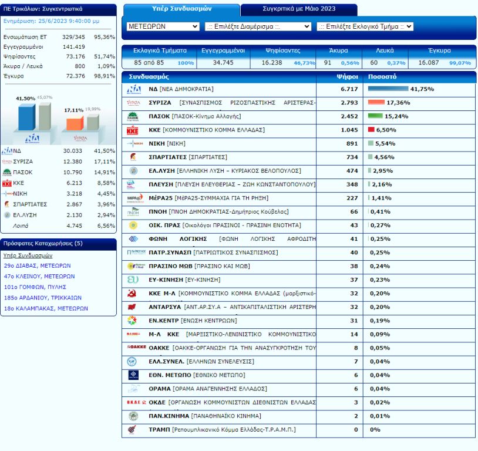Click the ΣΠΑΡΤΙΑΤΕΣ helmet logo in table
478x451 pixels.
coord(133,157)
